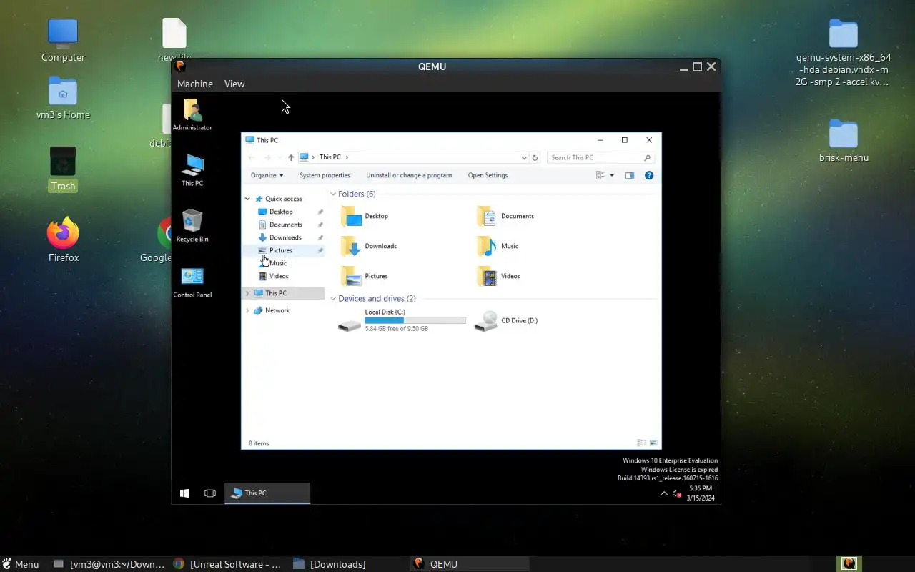Click Uninstall or change a program
Screen dimensions: 915x572
tap(409, 175)
